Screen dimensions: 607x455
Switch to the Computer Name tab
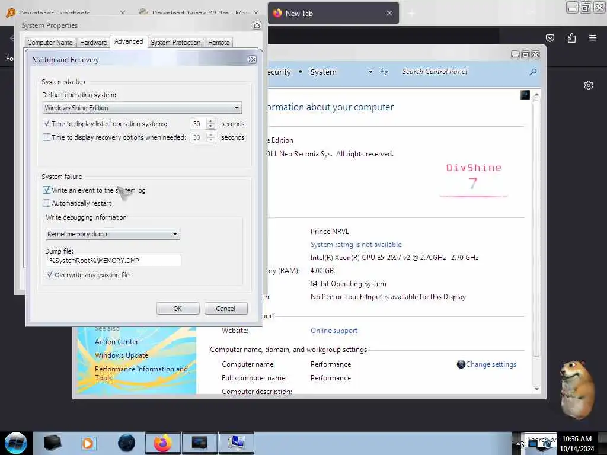(50, 43)
